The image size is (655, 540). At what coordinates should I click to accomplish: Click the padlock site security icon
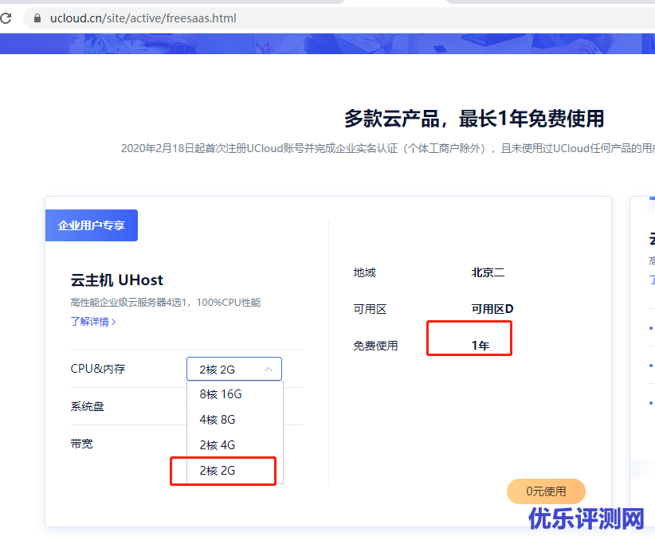tap(36, 18)
